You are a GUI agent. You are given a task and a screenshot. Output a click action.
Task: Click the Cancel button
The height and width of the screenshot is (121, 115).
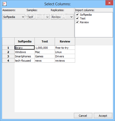[83, 116]
